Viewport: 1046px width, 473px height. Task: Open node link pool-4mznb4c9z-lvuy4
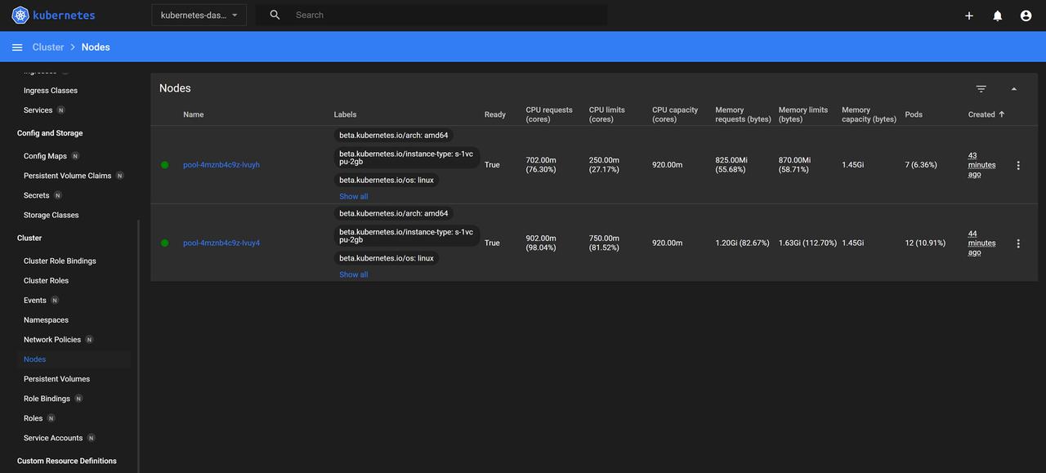[x=221, y=243]
